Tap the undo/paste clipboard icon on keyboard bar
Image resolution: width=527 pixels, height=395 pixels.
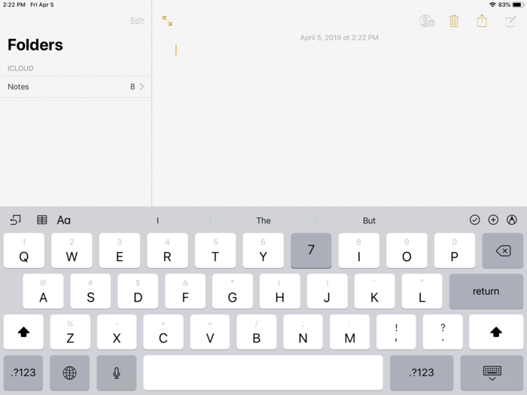[x=16, y=220]
